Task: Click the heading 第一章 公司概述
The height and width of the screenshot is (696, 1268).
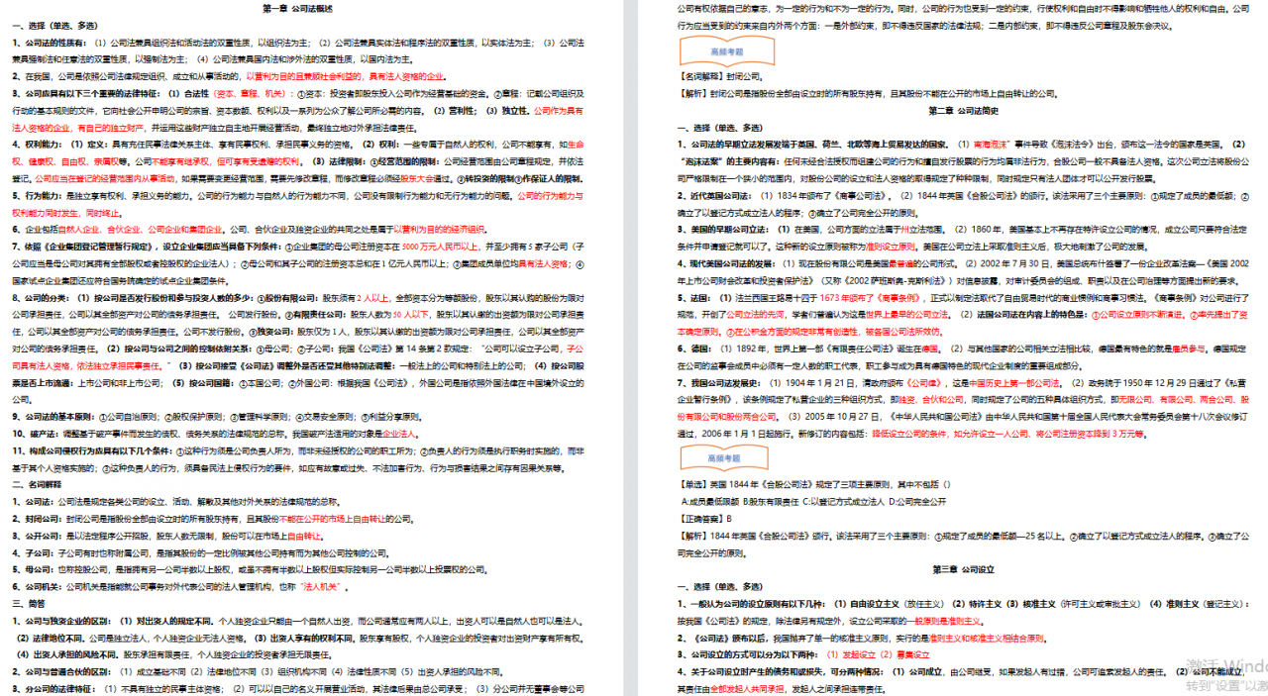Action: pos(297,8)
